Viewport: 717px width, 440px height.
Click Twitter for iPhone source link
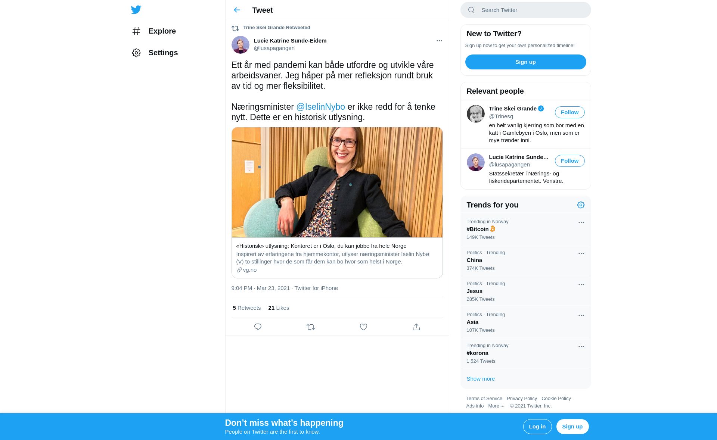(x=316, y=288)
